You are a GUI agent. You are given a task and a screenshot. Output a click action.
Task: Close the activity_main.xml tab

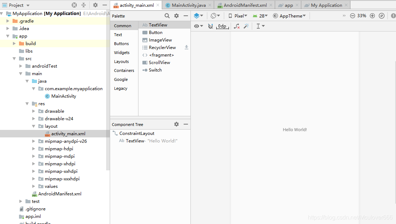[158, 5]
